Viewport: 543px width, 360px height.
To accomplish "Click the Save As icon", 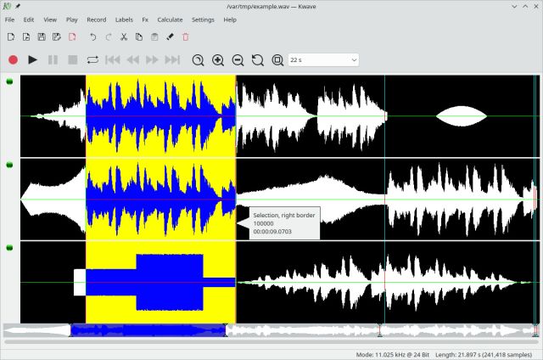I will coord(57,37).
